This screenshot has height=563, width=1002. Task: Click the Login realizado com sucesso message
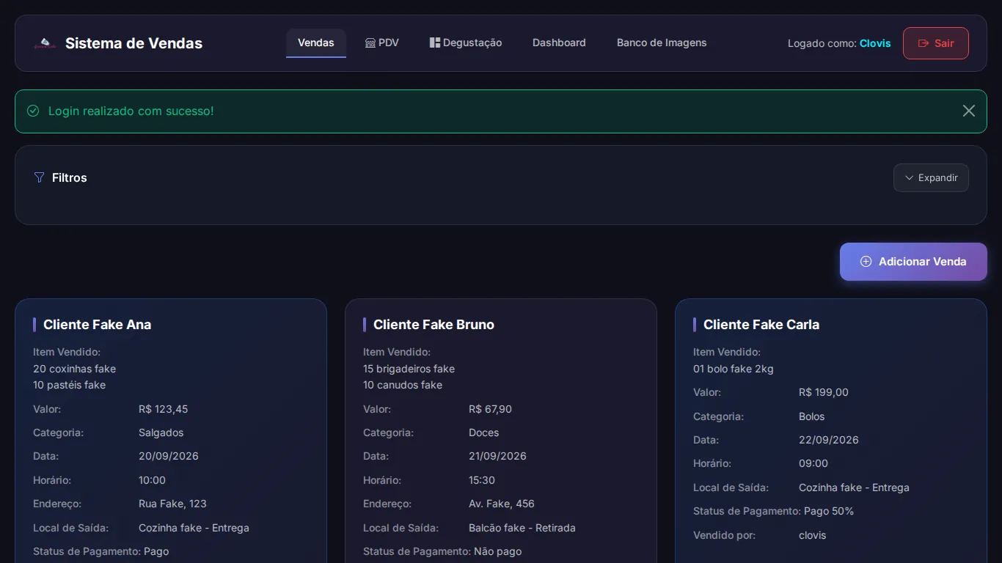point(131,111)
